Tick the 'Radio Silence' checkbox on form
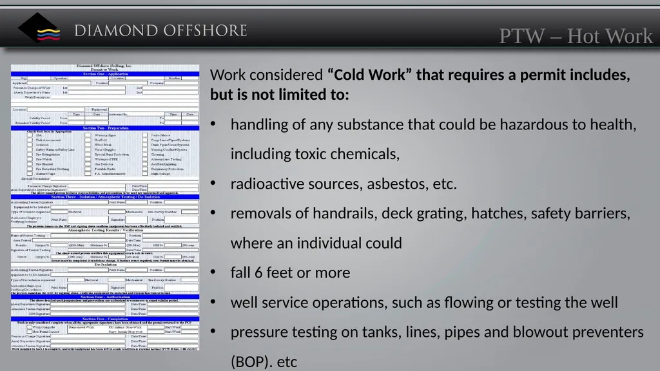The height and width of the screenshot is (371, 660). click(x=145, y=135)
